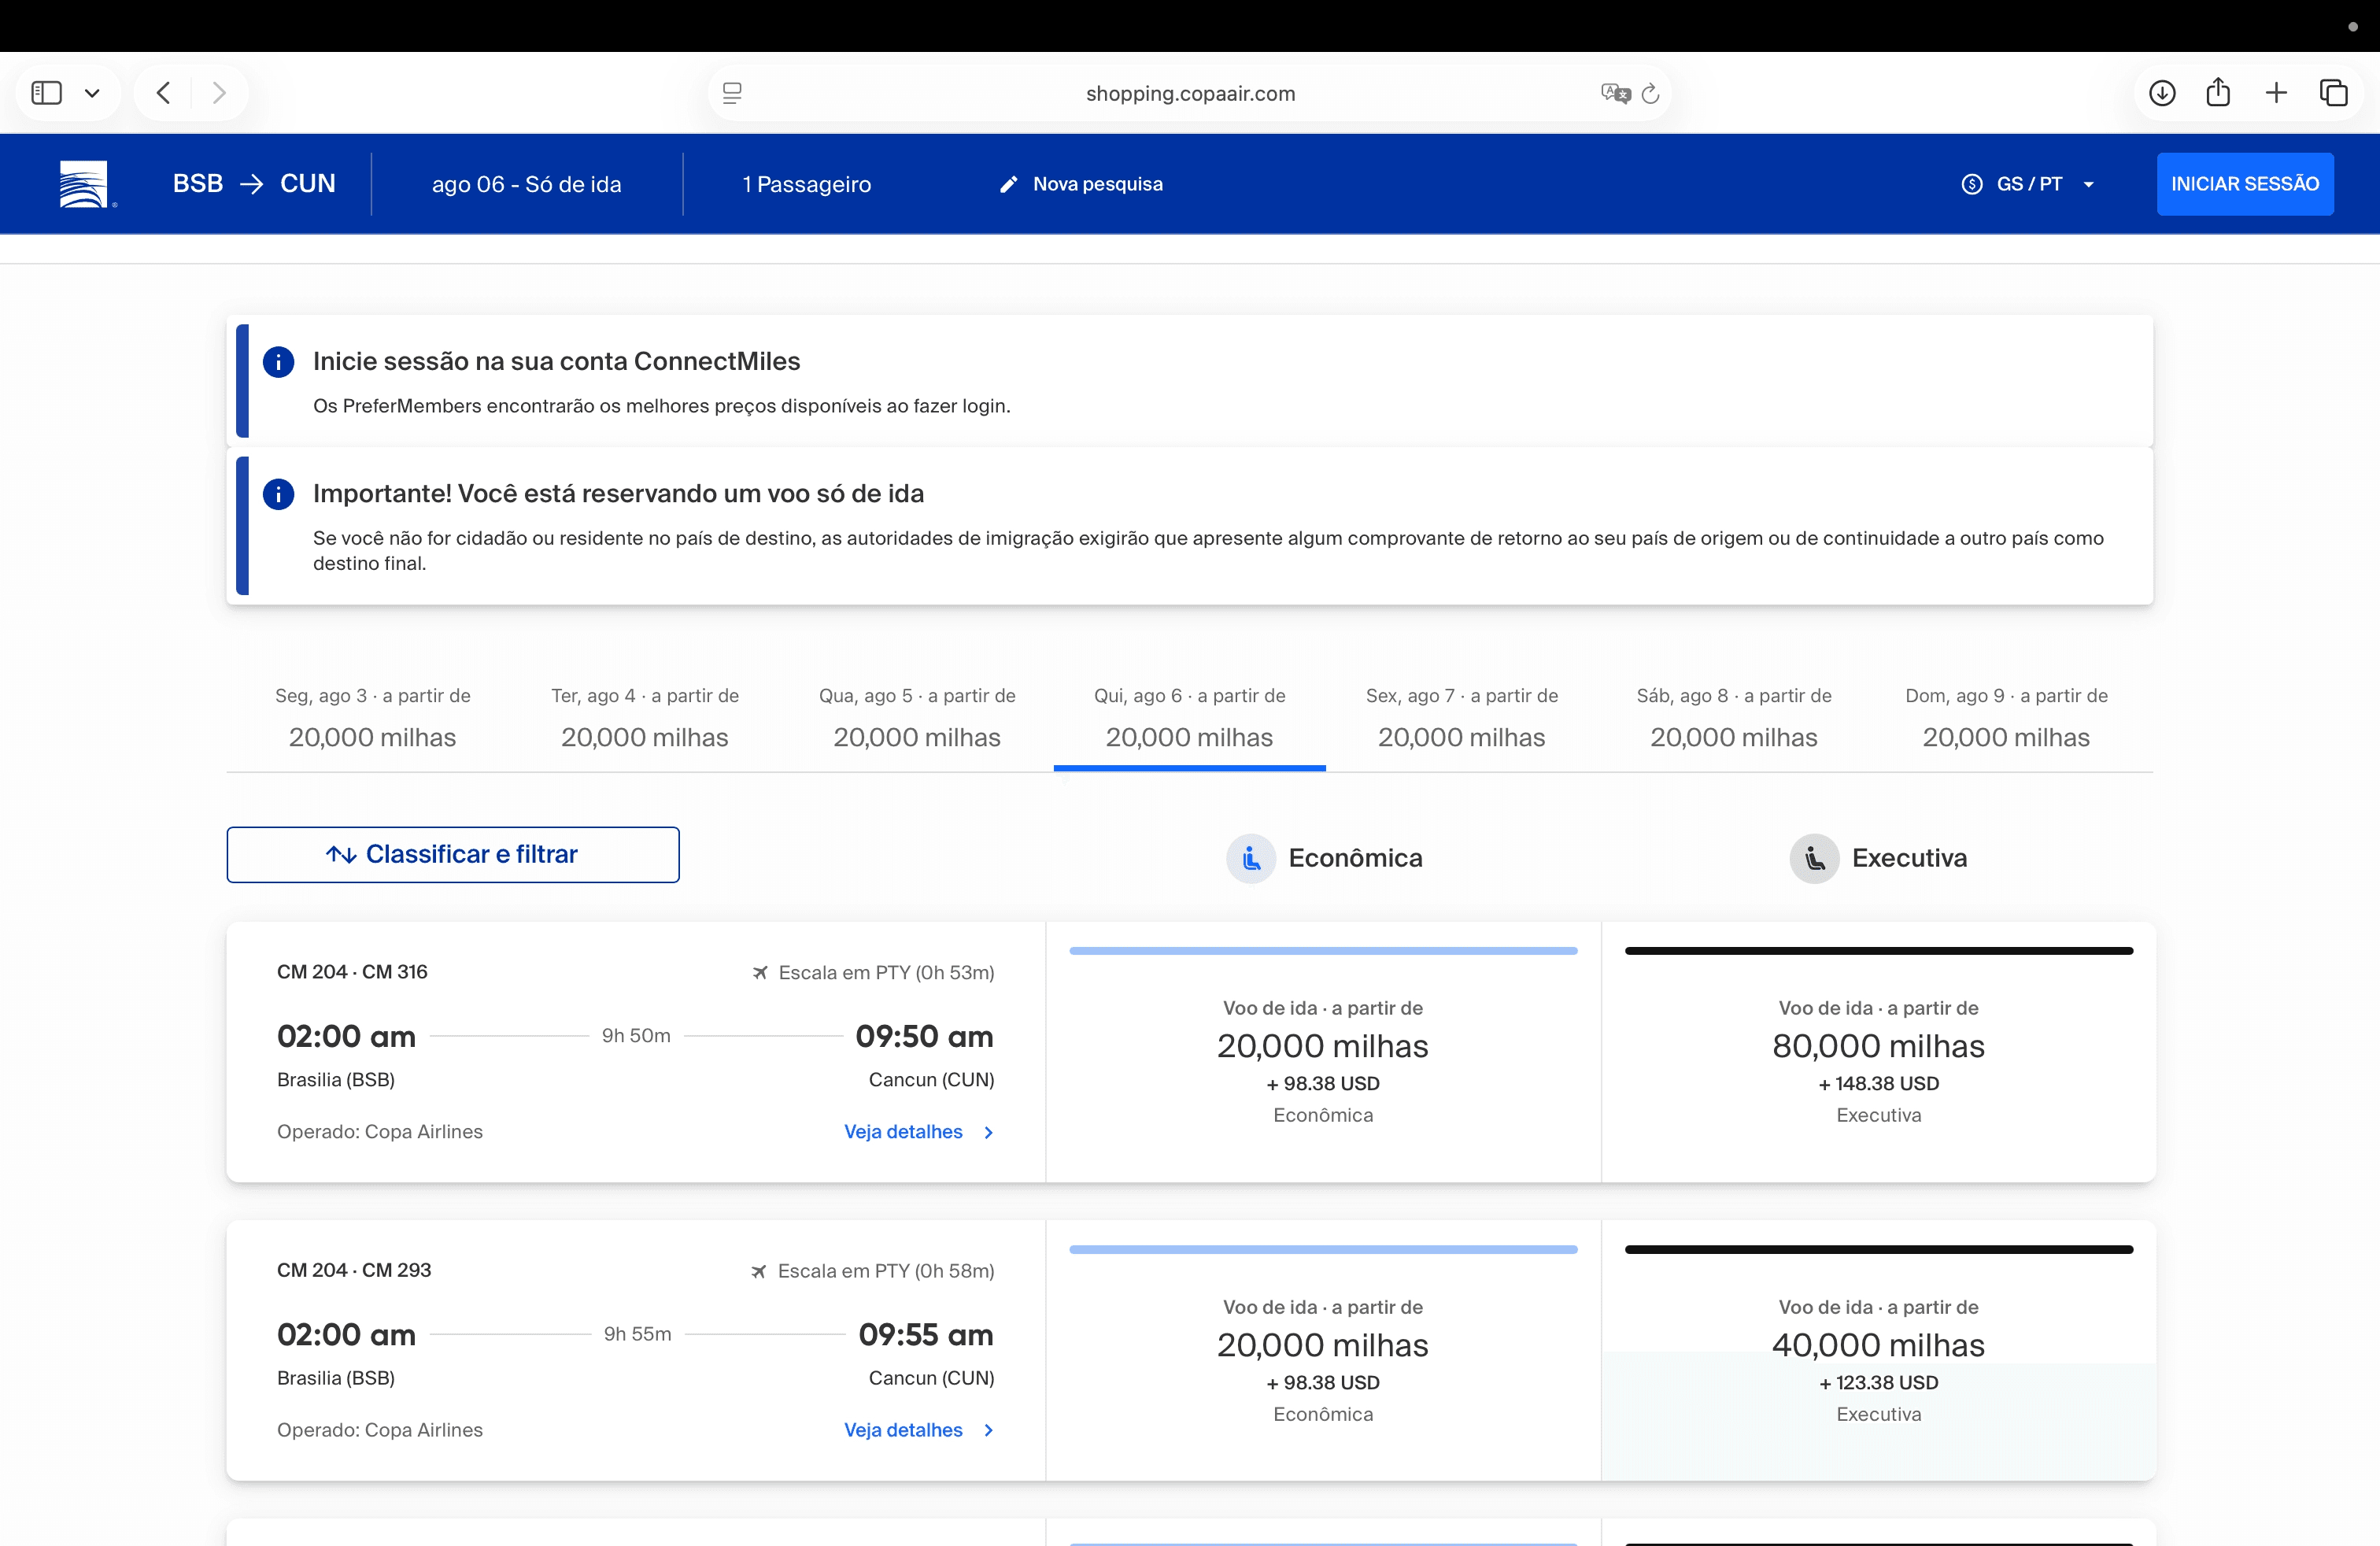
Task: Click the '1 Passageiro' selector
Action: 807,184
